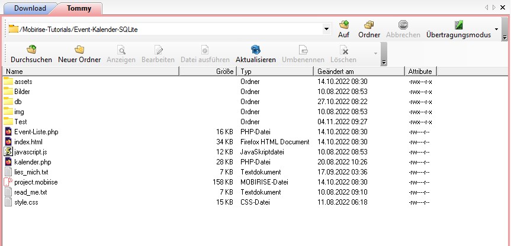Click the Übertragungsmodus icon
The width and height of the screenshot is (511, 246).
coord(458,25)
